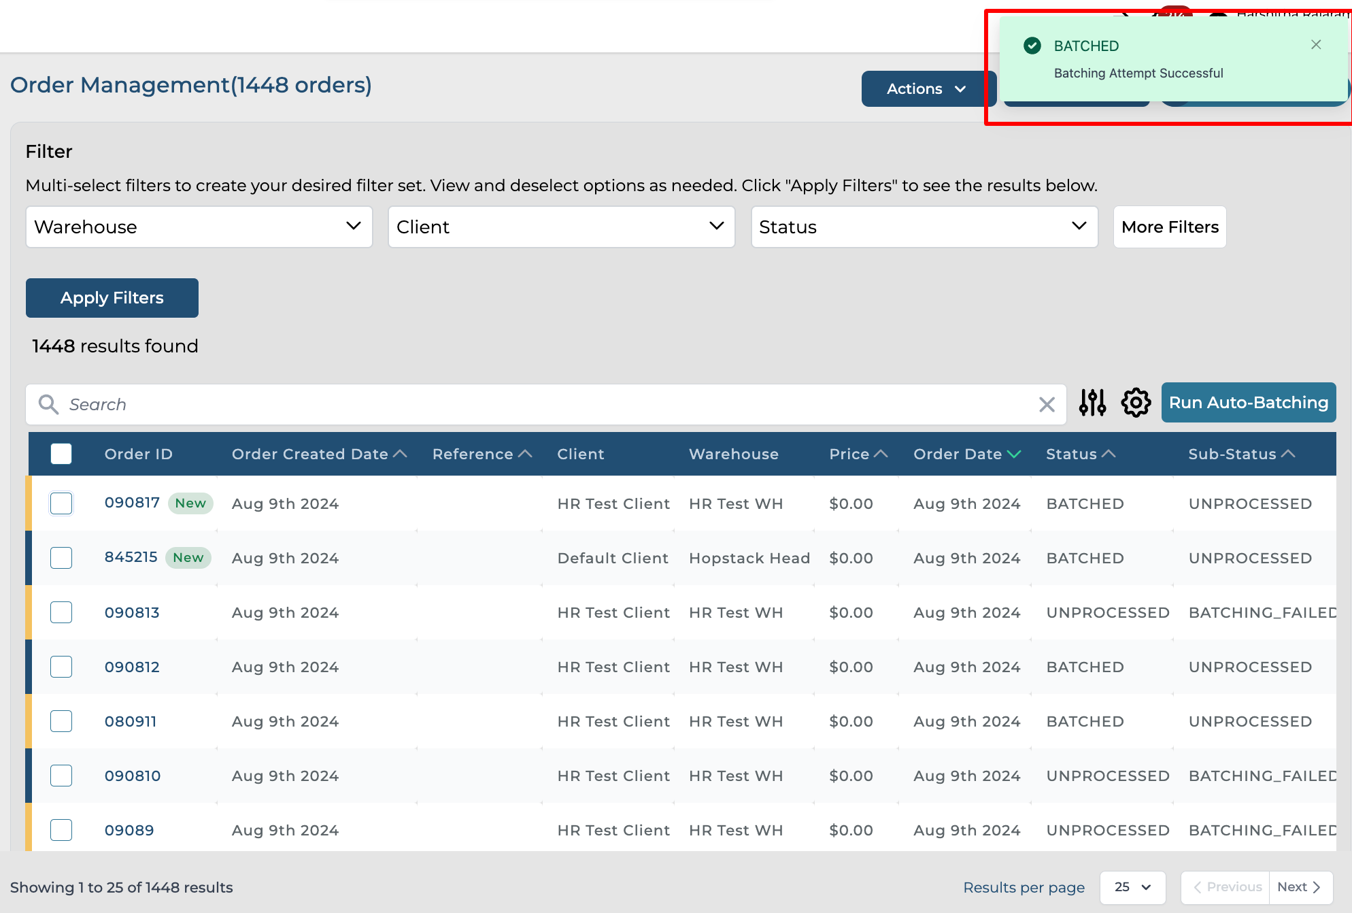Viewport: 1352px width, 913px height.
Task: Toggle the select-all orders header checkbox
Action: pyautogui.click(x=61, y=454)
